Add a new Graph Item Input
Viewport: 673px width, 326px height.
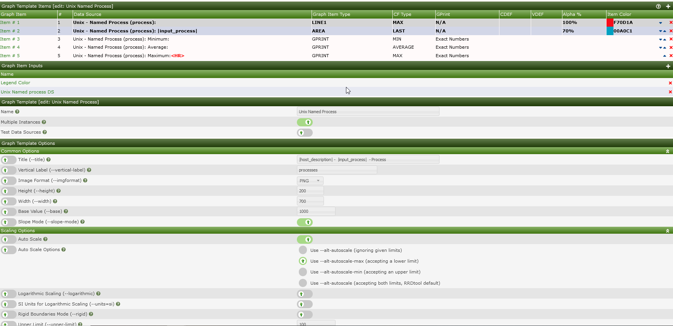tap(668, 66)
